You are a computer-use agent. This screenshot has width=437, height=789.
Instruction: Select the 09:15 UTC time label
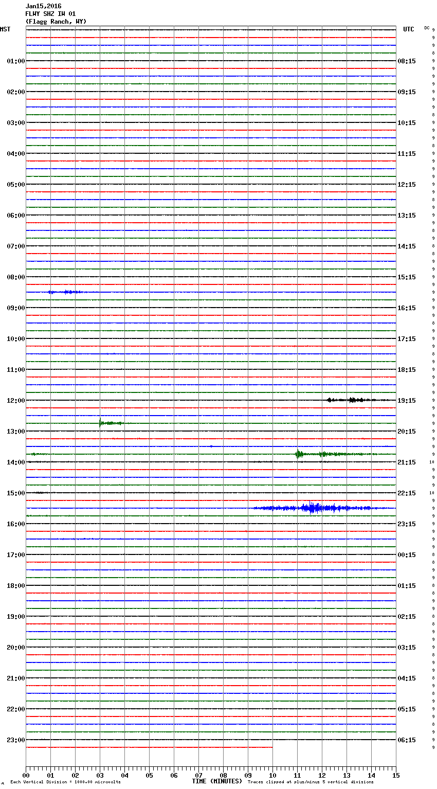tap(407, 92)
